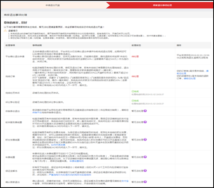Screen dimensions: 214x188
Task: Click help icon in 确认商家退出 row
Action: pyautogui.click(x=145, y=182)
